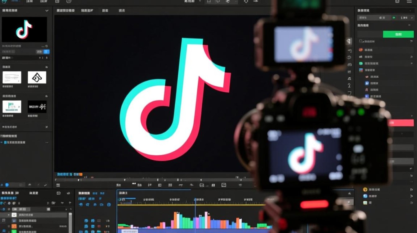Expand the highlighted track row in layer list
Image resolution: width=417 pixels, height=233 pixels.
tap(9, 215)
